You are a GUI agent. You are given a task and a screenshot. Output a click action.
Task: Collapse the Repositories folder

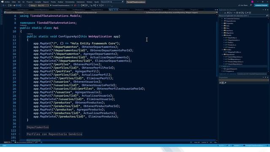(x=222, y=54)
